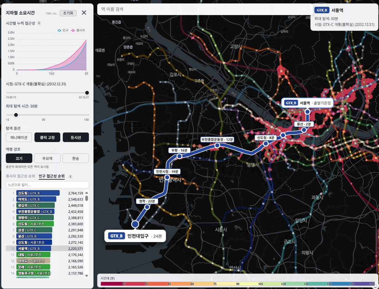Close the 지하철 소요시간 panel

point(84,13)
